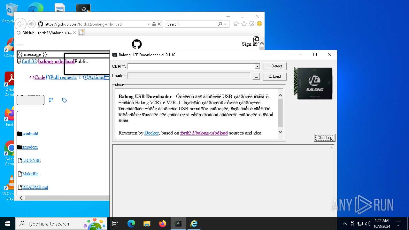The width and height of the screenshot is (409, 230).
Task: Show hidden system tray icons
Action: click(344, 224)
